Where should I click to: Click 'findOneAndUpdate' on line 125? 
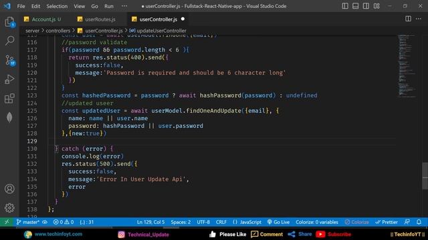point(213,111)
